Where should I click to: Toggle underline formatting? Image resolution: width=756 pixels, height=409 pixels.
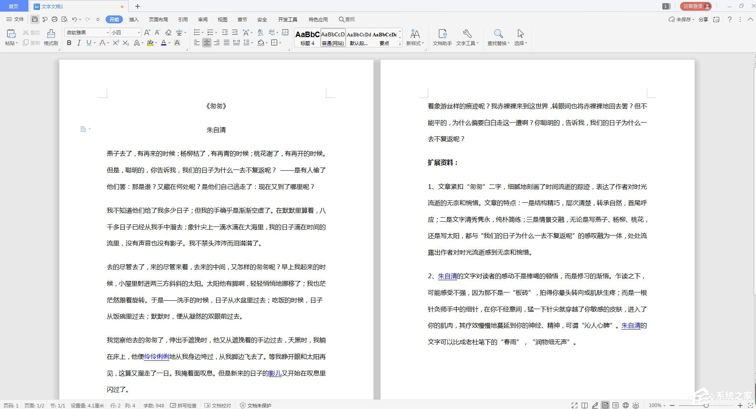88,43
